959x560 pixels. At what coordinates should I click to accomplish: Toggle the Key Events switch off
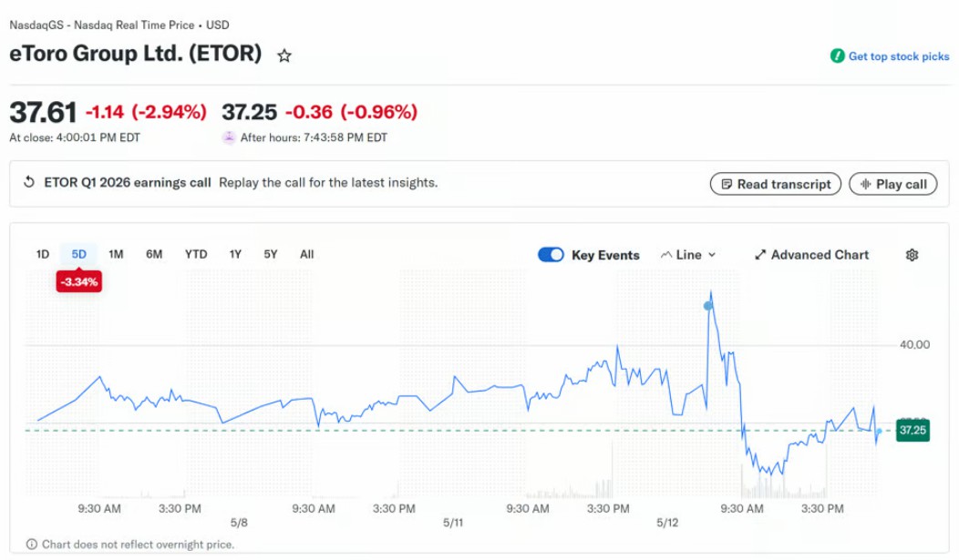[551, 255]
